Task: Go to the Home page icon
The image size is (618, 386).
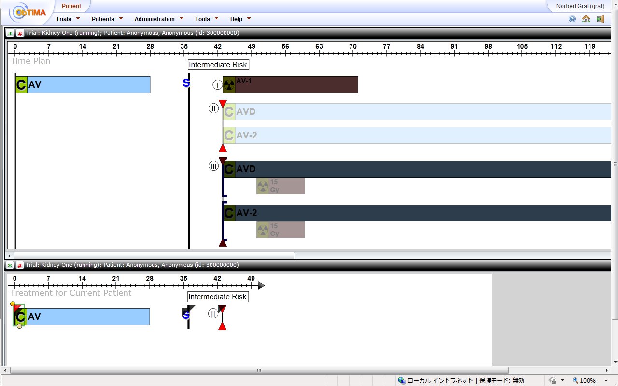Action: coord(586,19)
